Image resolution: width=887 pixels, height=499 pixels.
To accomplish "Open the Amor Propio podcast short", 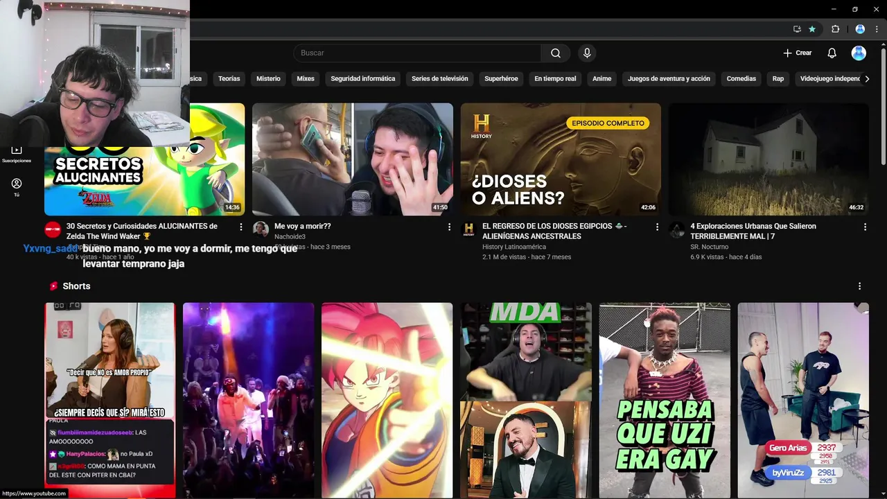I will click(x=109, y=401).
